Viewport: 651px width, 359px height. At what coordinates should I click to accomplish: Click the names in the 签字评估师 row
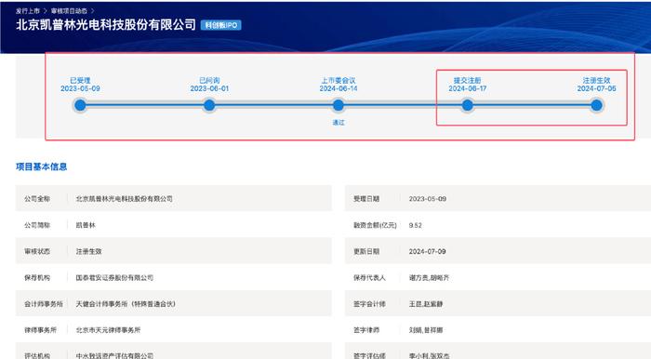(429, 355)
